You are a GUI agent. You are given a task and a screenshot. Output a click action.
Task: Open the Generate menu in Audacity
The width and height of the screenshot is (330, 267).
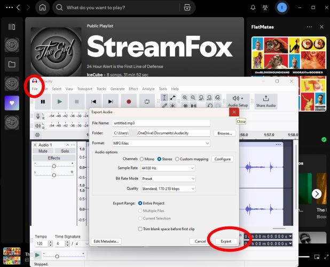click(117, 89)
